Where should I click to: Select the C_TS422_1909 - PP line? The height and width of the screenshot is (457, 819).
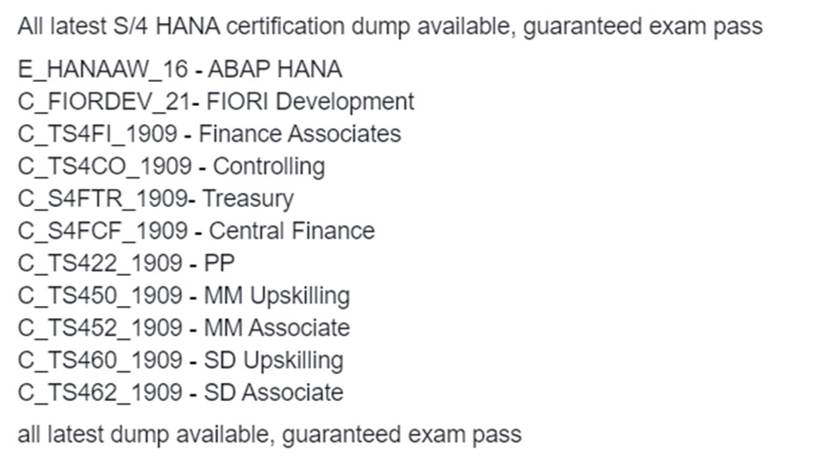pyautogui.click(x=127, y=264)
